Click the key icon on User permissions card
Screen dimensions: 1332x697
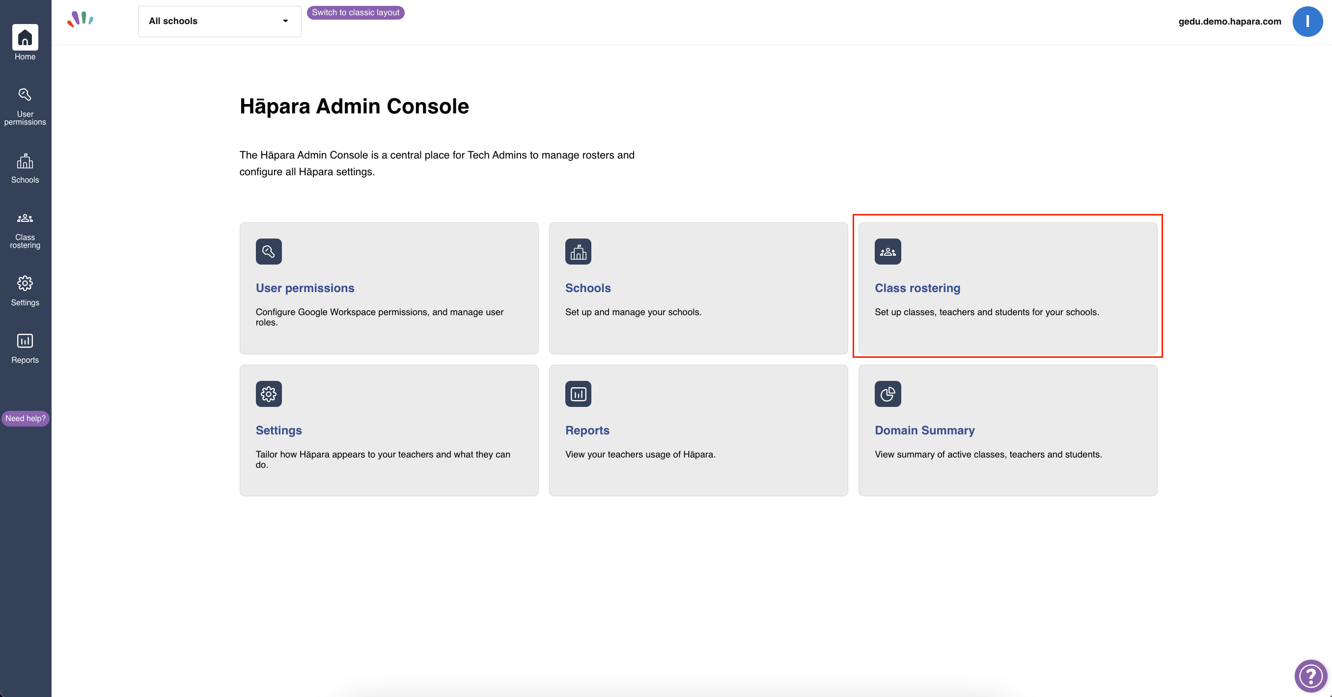click(269, 252)
